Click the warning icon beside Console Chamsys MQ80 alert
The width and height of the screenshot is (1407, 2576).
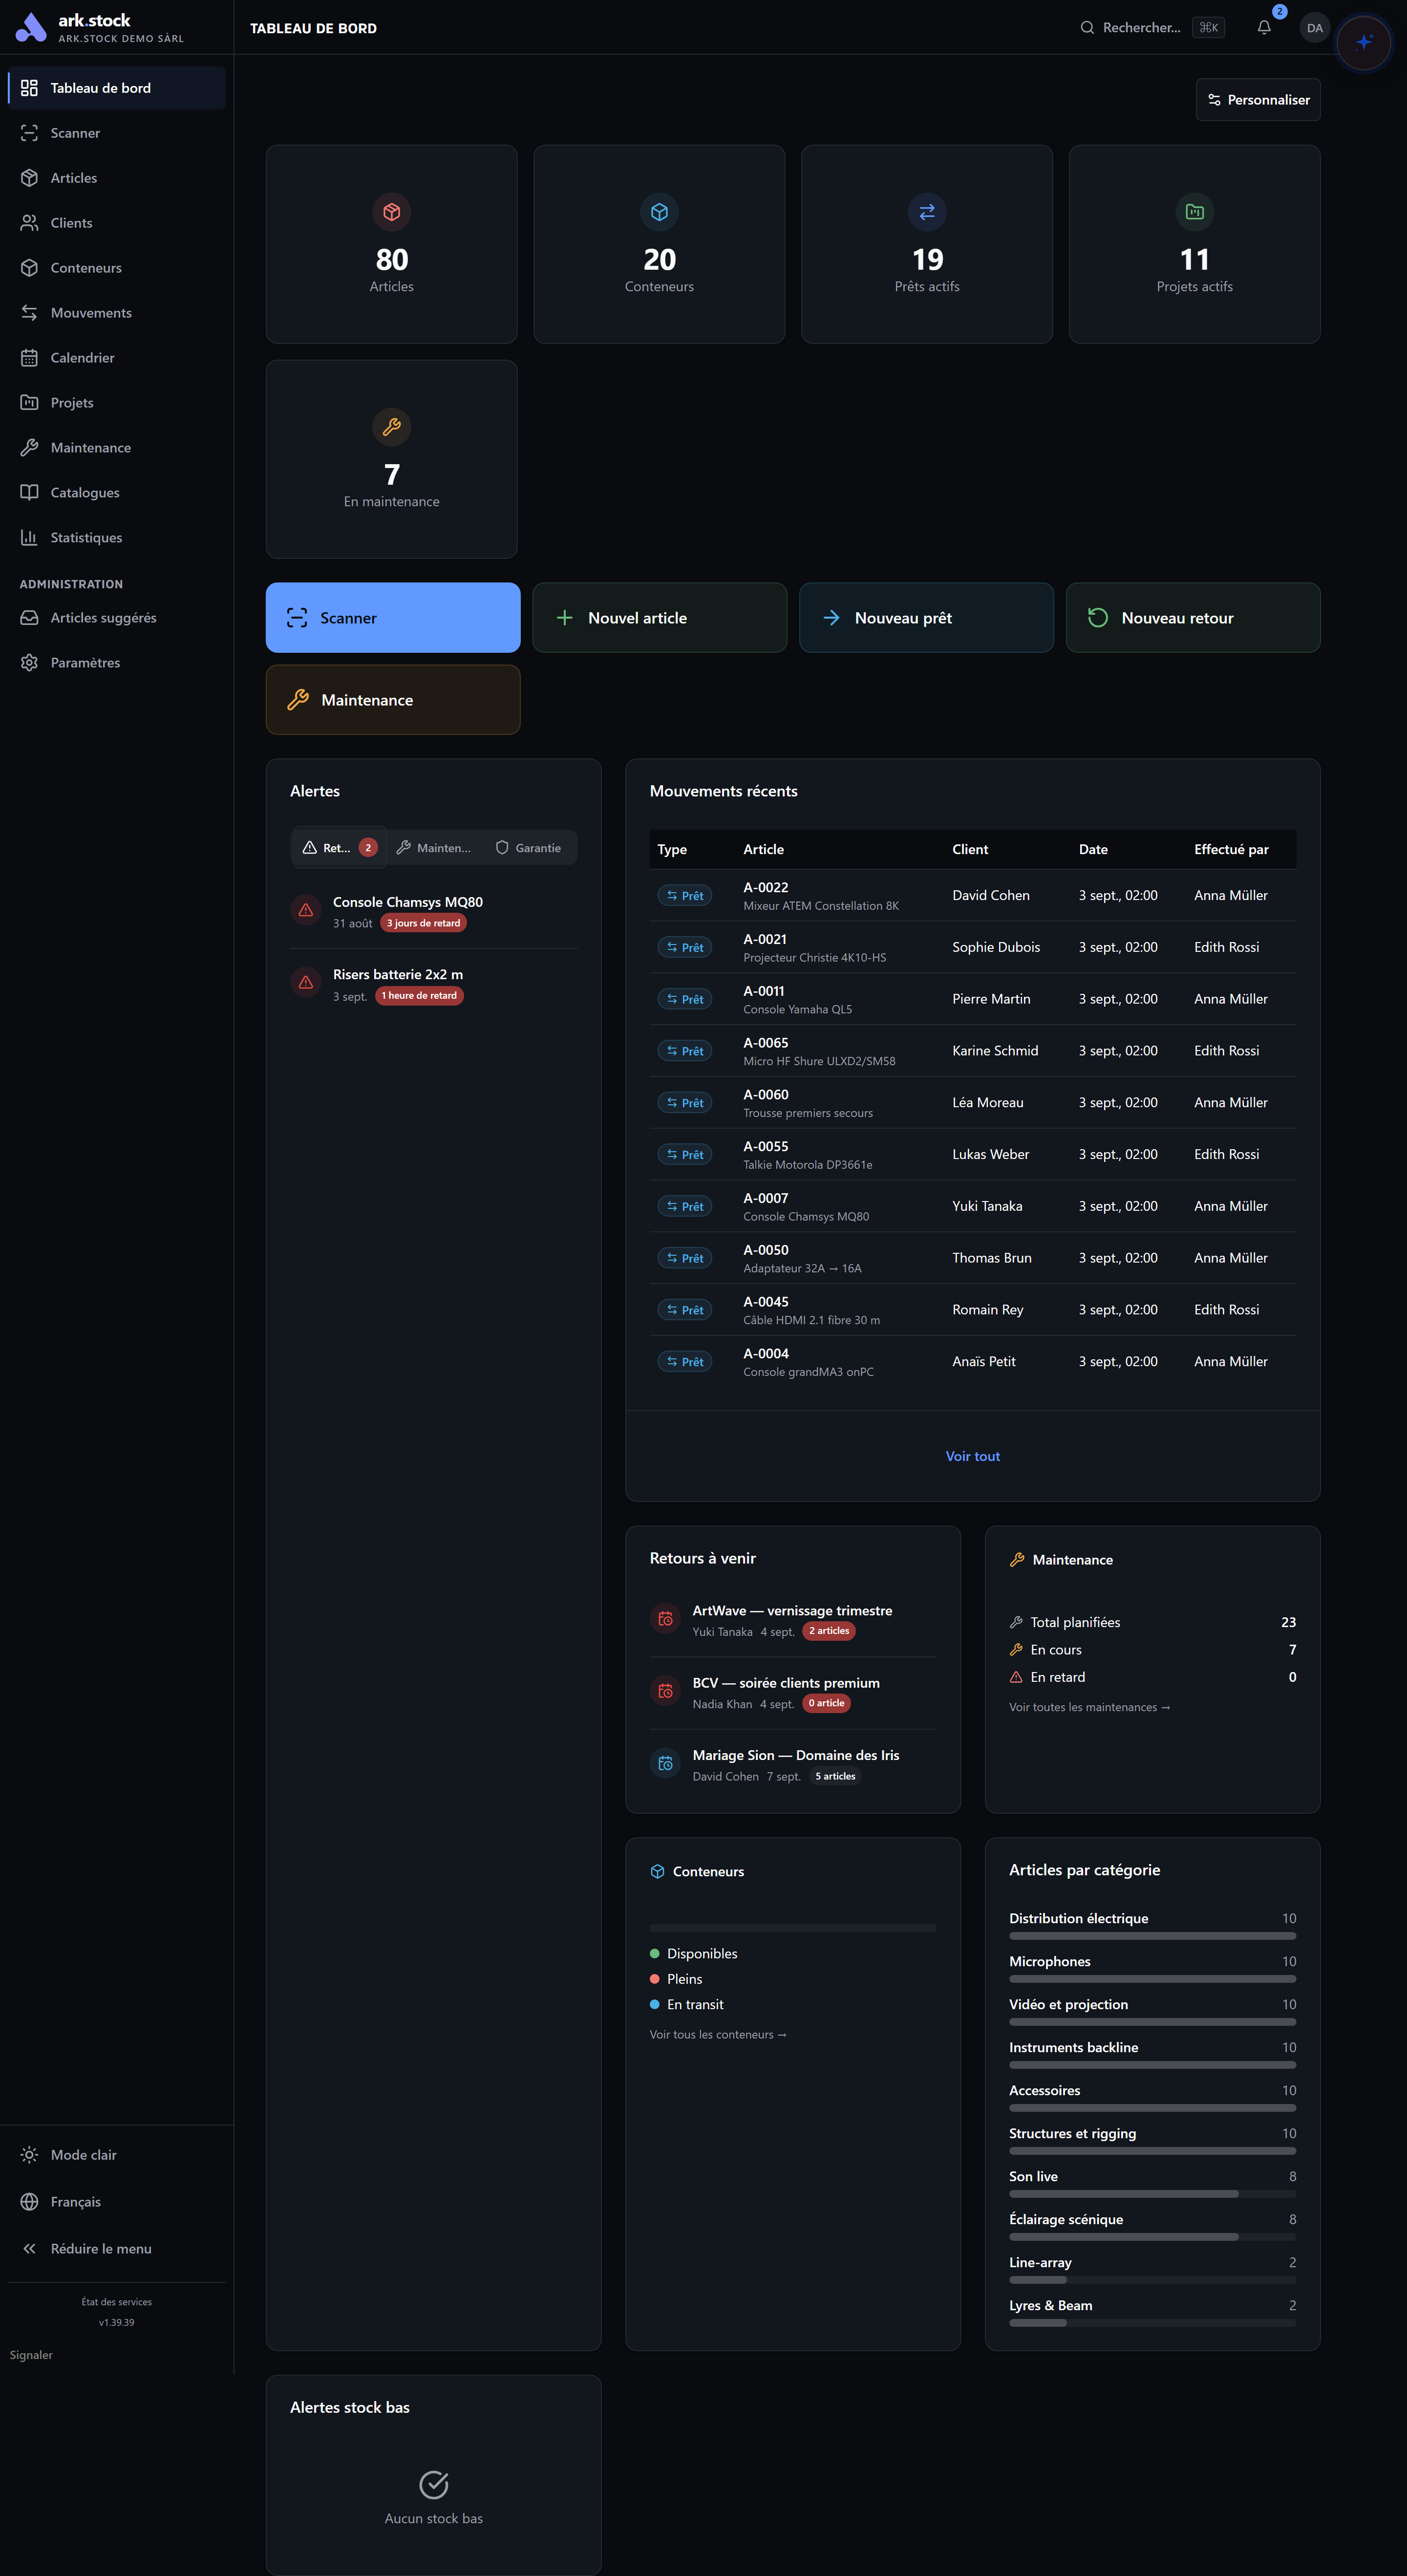306,910
